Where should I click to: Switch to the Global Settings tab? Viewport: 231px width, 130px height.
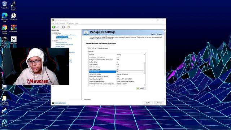[x=92, y=48]
